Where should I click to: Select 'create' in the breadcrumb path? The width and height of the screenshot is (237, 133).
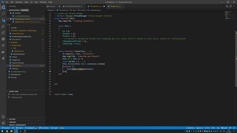83,10
